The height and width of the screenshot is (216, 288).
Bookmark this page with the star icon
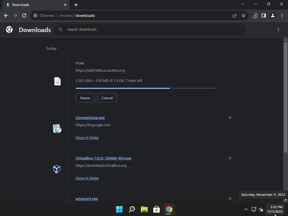pyautogui.click(x=244, y=16)
